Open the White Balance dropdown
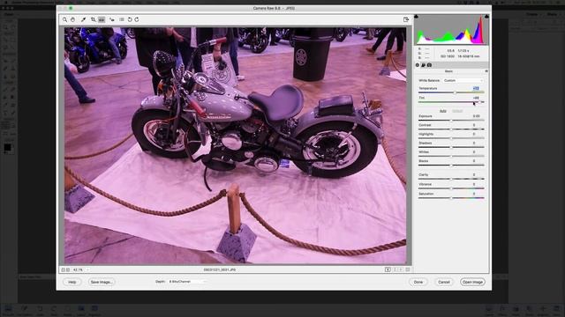Viewport: 565px width, 317px height. 463,80
